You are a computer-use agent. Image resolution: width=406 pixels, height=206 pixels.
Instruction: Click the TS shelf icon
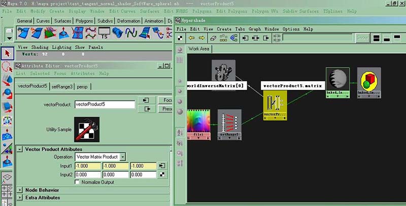[x=104, y=33]
